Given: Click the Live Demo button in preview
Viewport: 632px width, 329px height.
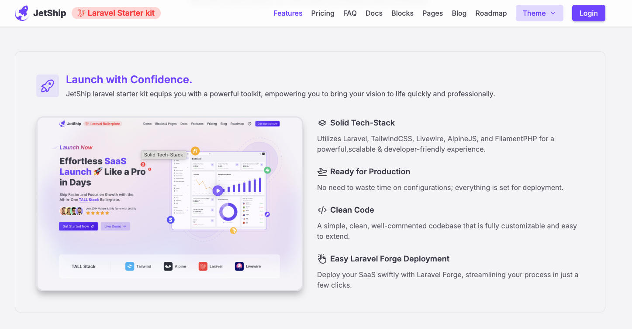Looking at the screenshot, I should click(x=115, y=226).
